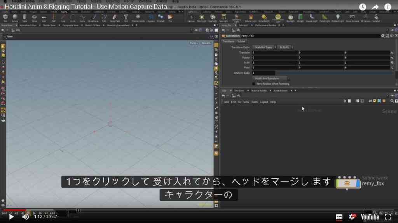
Task: Open the network editor Edit menu
Action: click(233, 102)
